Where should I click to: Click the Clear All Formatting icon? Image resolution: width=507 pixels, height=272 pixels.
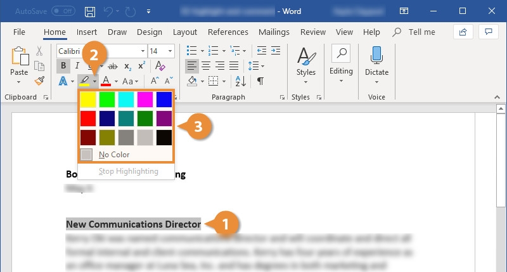[x=160, y=65]
